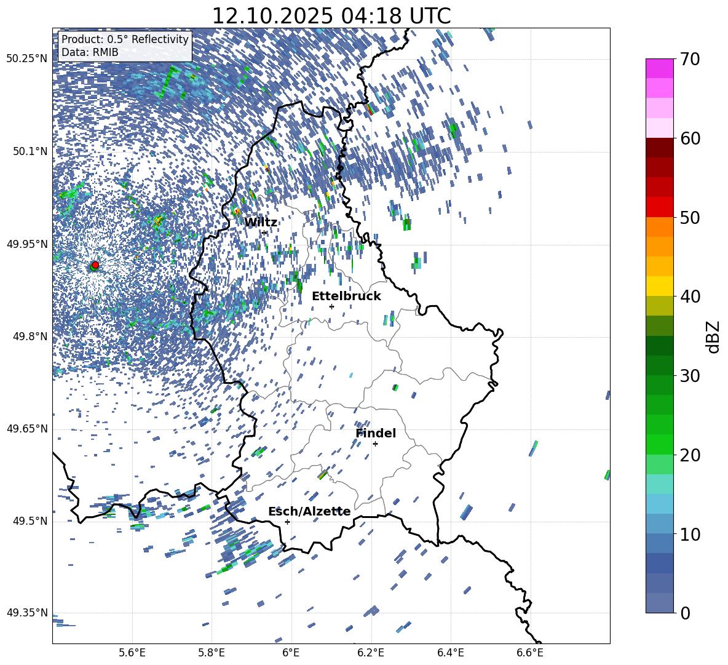
Task: Click the dBZ colorbar axis label
Action: coord(714,336)
